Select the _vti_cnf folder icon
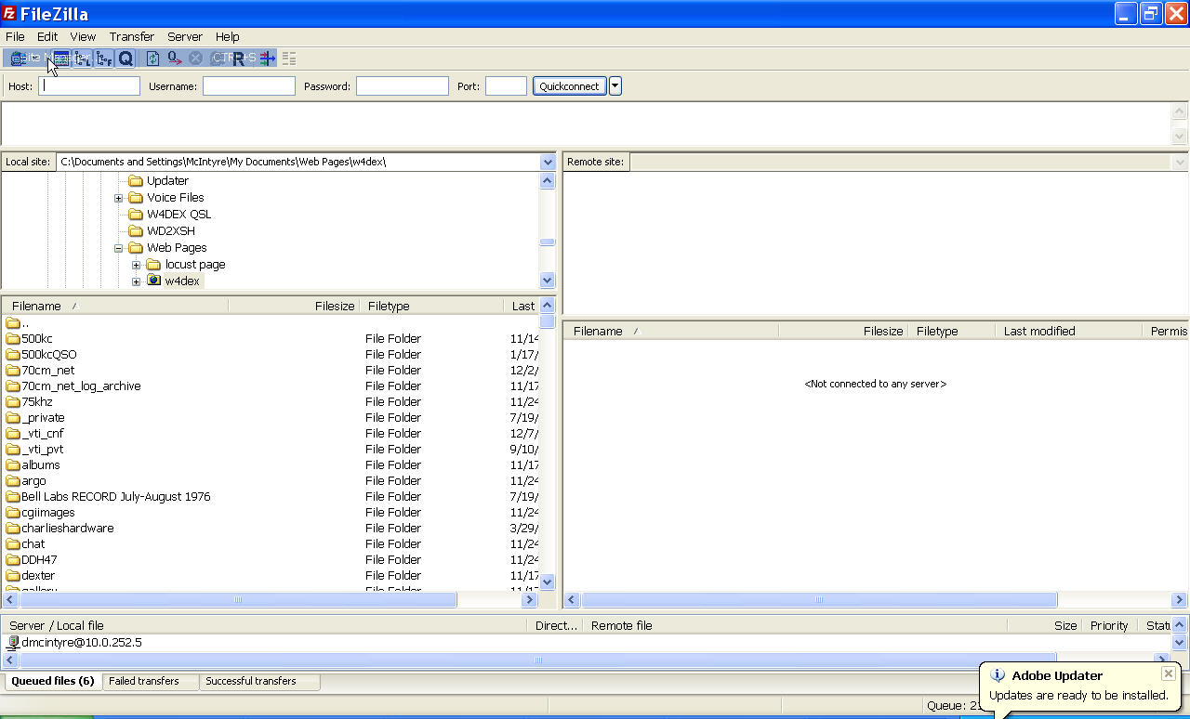Image resolution: width=1190 pixels, height=719 pixels. pyautogui.click(x=13, y=433)
